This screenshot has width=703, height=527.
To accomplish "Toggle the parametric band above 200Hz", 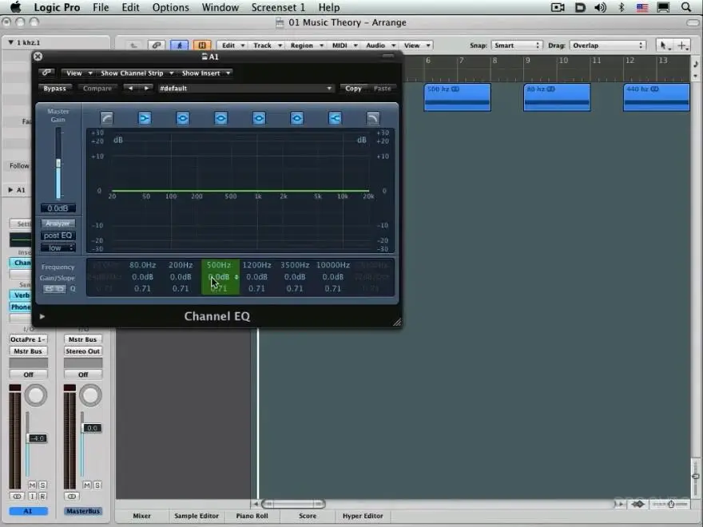I will pos(182,118).
